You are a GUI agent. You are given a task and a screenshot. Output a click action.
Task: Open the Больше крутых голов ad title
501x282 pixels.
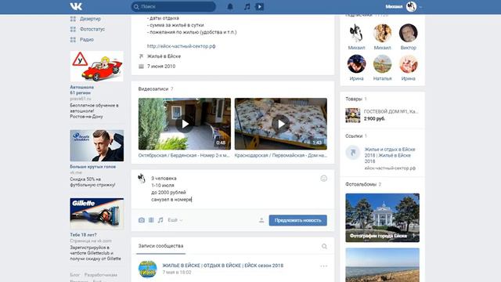92,167
